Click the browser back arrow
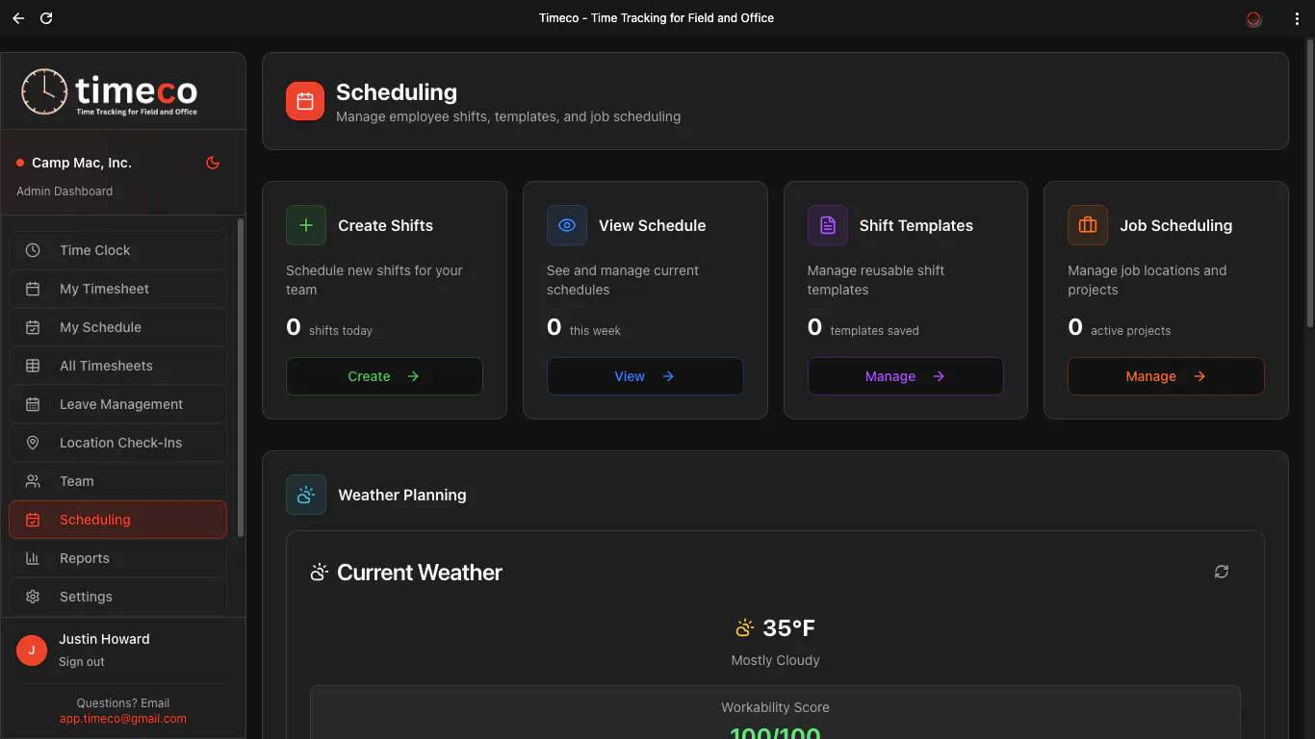Image resolution: width=1315 pixels, height=739 pixels. click(x=18, y=18)
